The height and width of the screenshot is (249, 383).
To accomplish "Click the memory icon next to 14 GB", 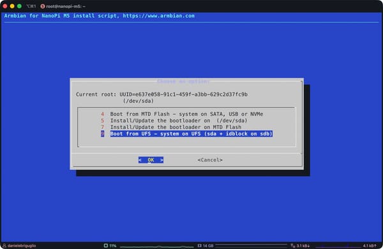I will tap(199, 246).
